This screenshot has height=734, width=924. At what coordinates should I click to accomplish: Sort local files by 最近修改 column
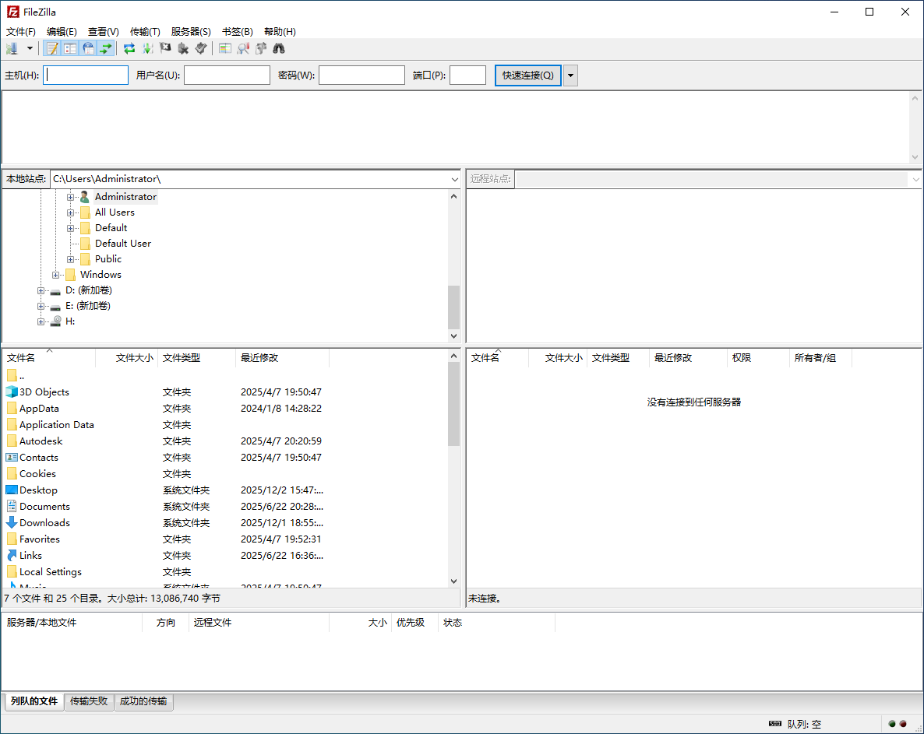[282, 358]
